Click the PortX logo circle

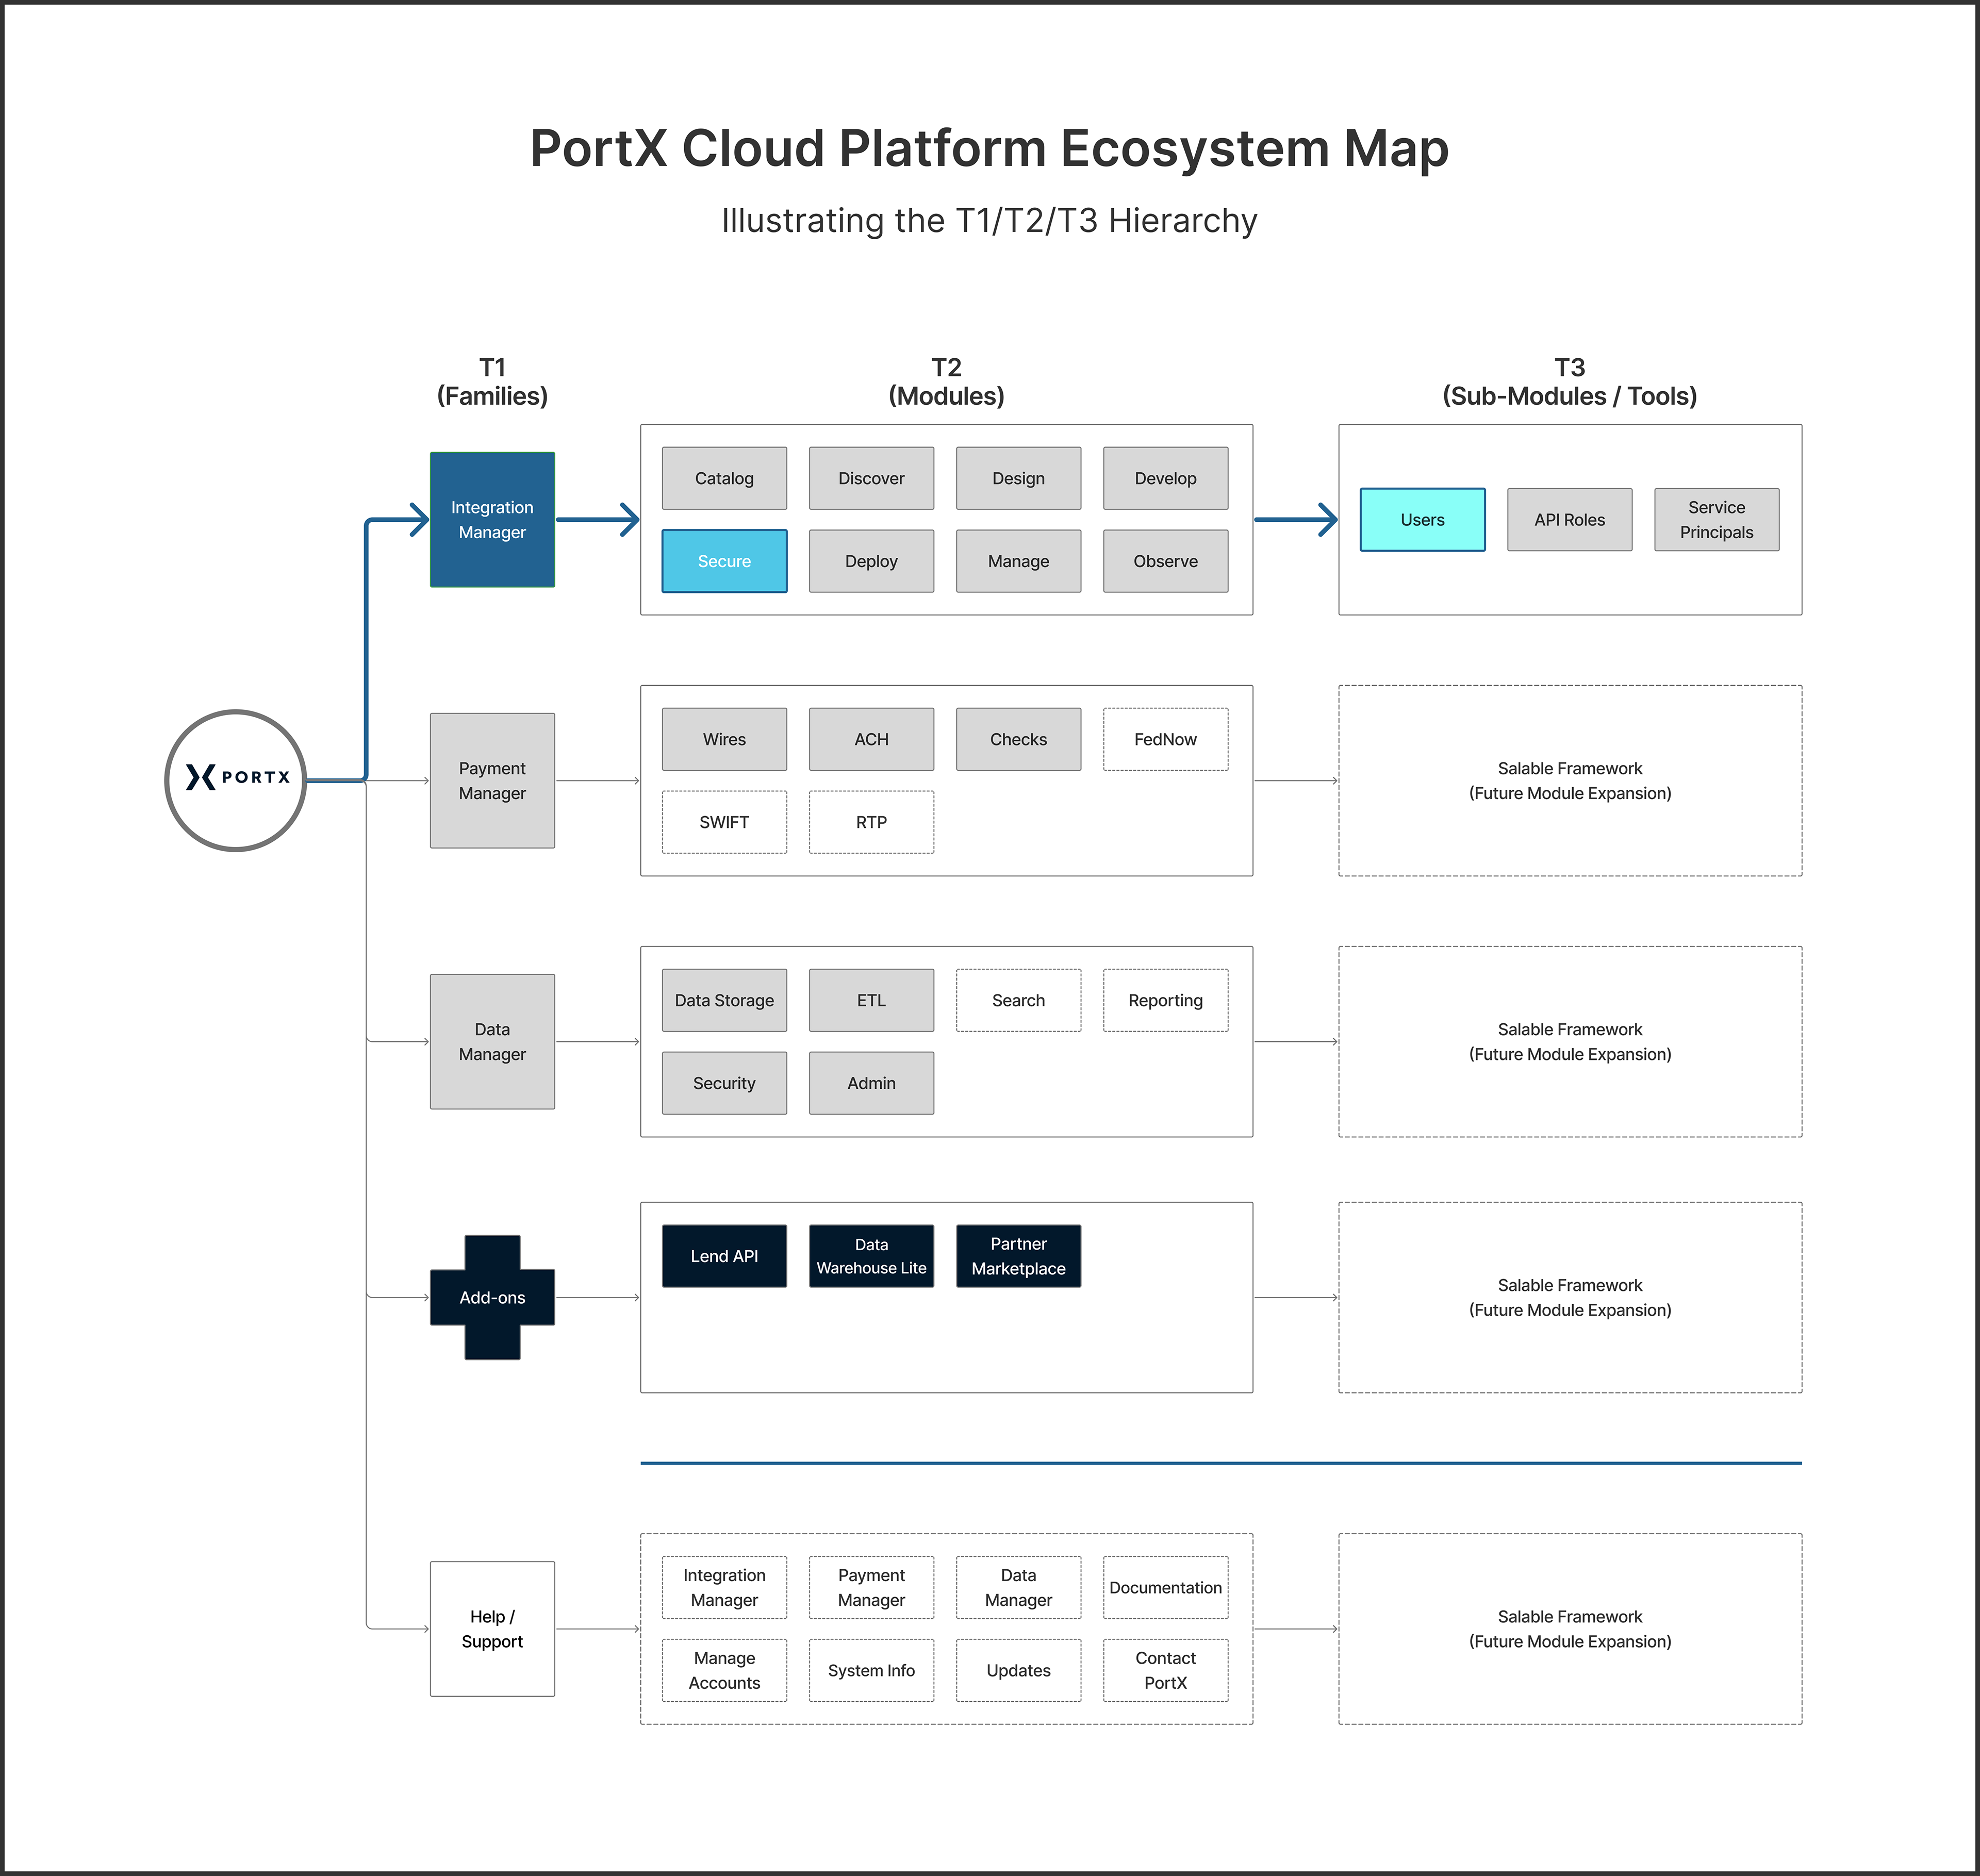click(x=235, y=780)
